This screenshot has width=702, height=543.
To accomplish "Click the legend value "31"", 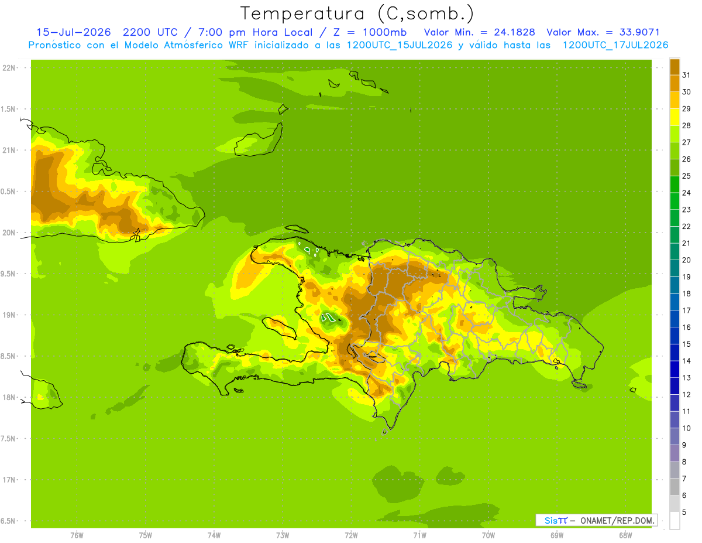I will 687,74.
